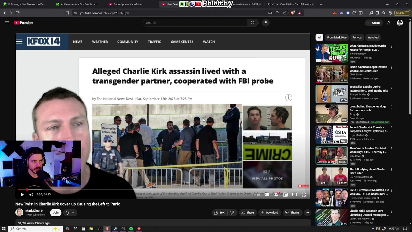Toggle the browser sidebar panel
Screen dimensions: 412x232
[x=378, y=13]
